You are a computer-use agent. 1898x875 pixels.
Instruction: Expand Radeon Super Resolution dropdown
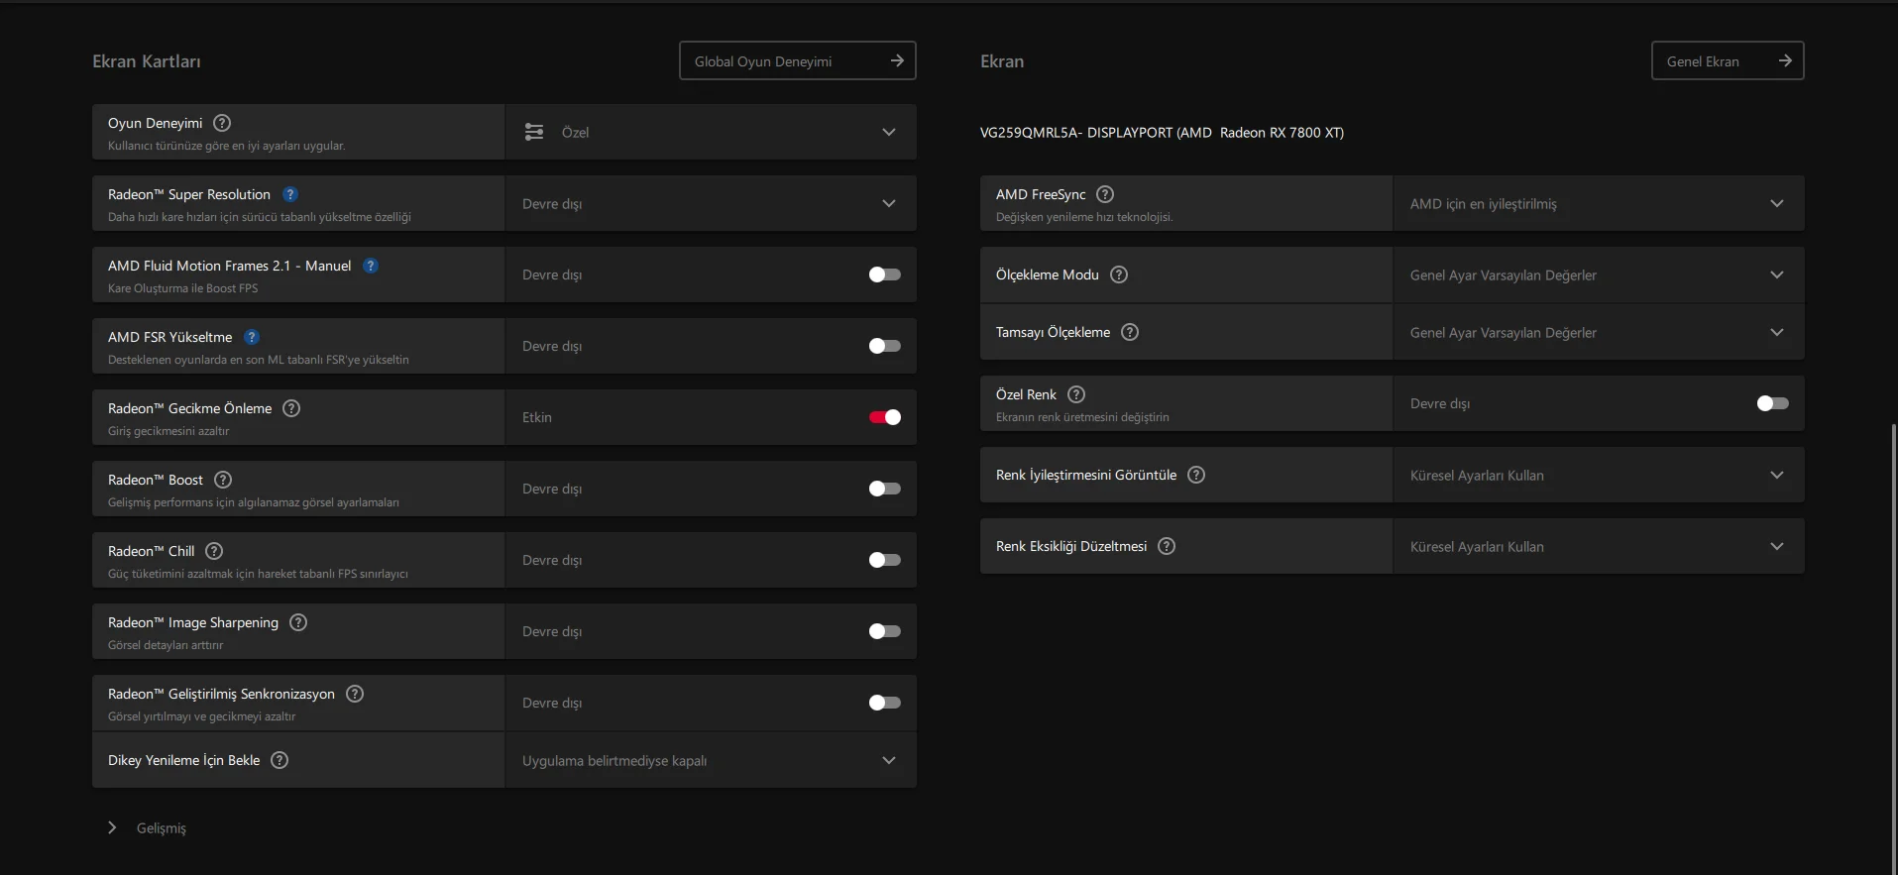711,203
